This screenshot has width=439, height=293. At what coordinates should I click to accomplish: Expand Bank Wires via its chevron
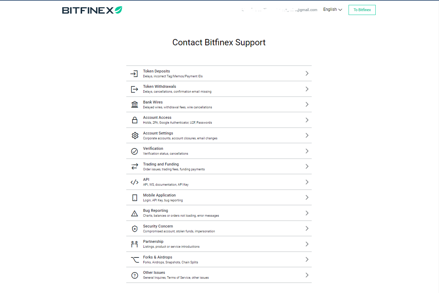point(307,105)
